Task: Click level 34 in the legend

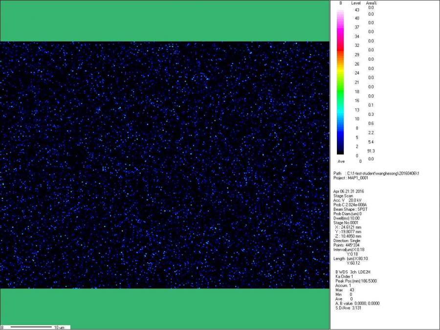Action: [x=357, y=37]
